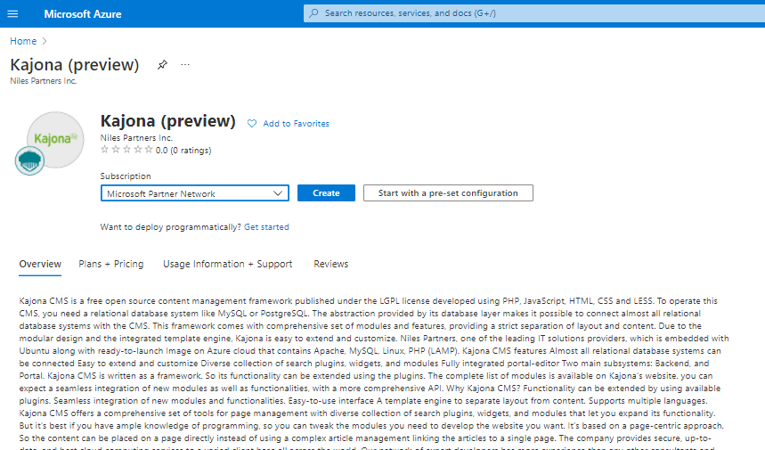
Task: Choose Start with a pre-set configuration
Action: point(447,193)
